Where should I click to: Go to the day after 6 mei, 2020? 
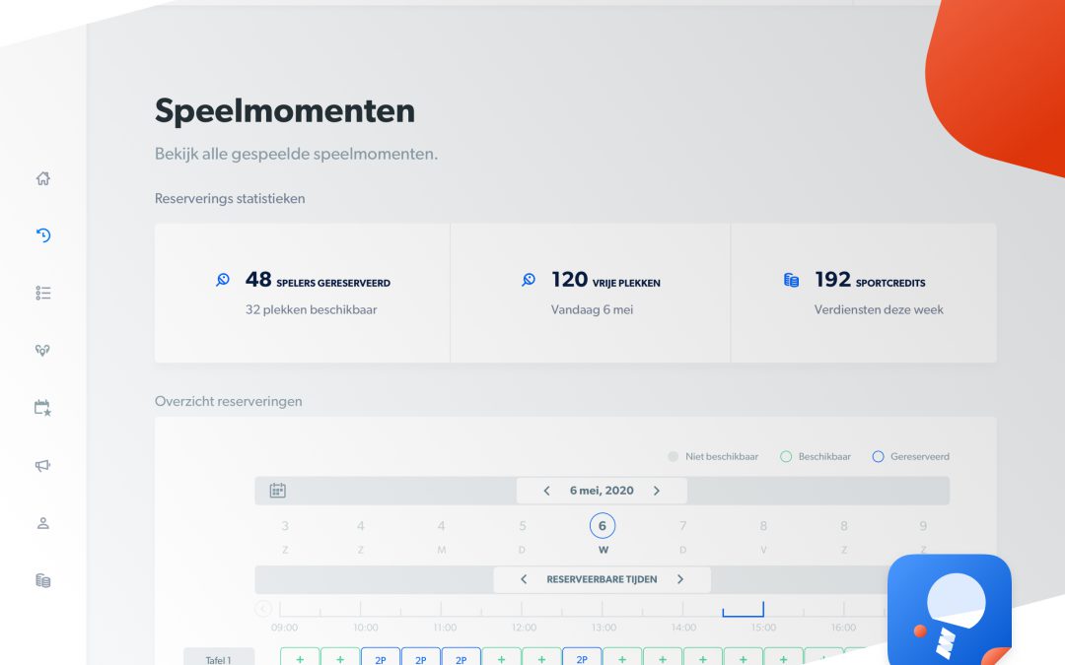pos(656,491)
